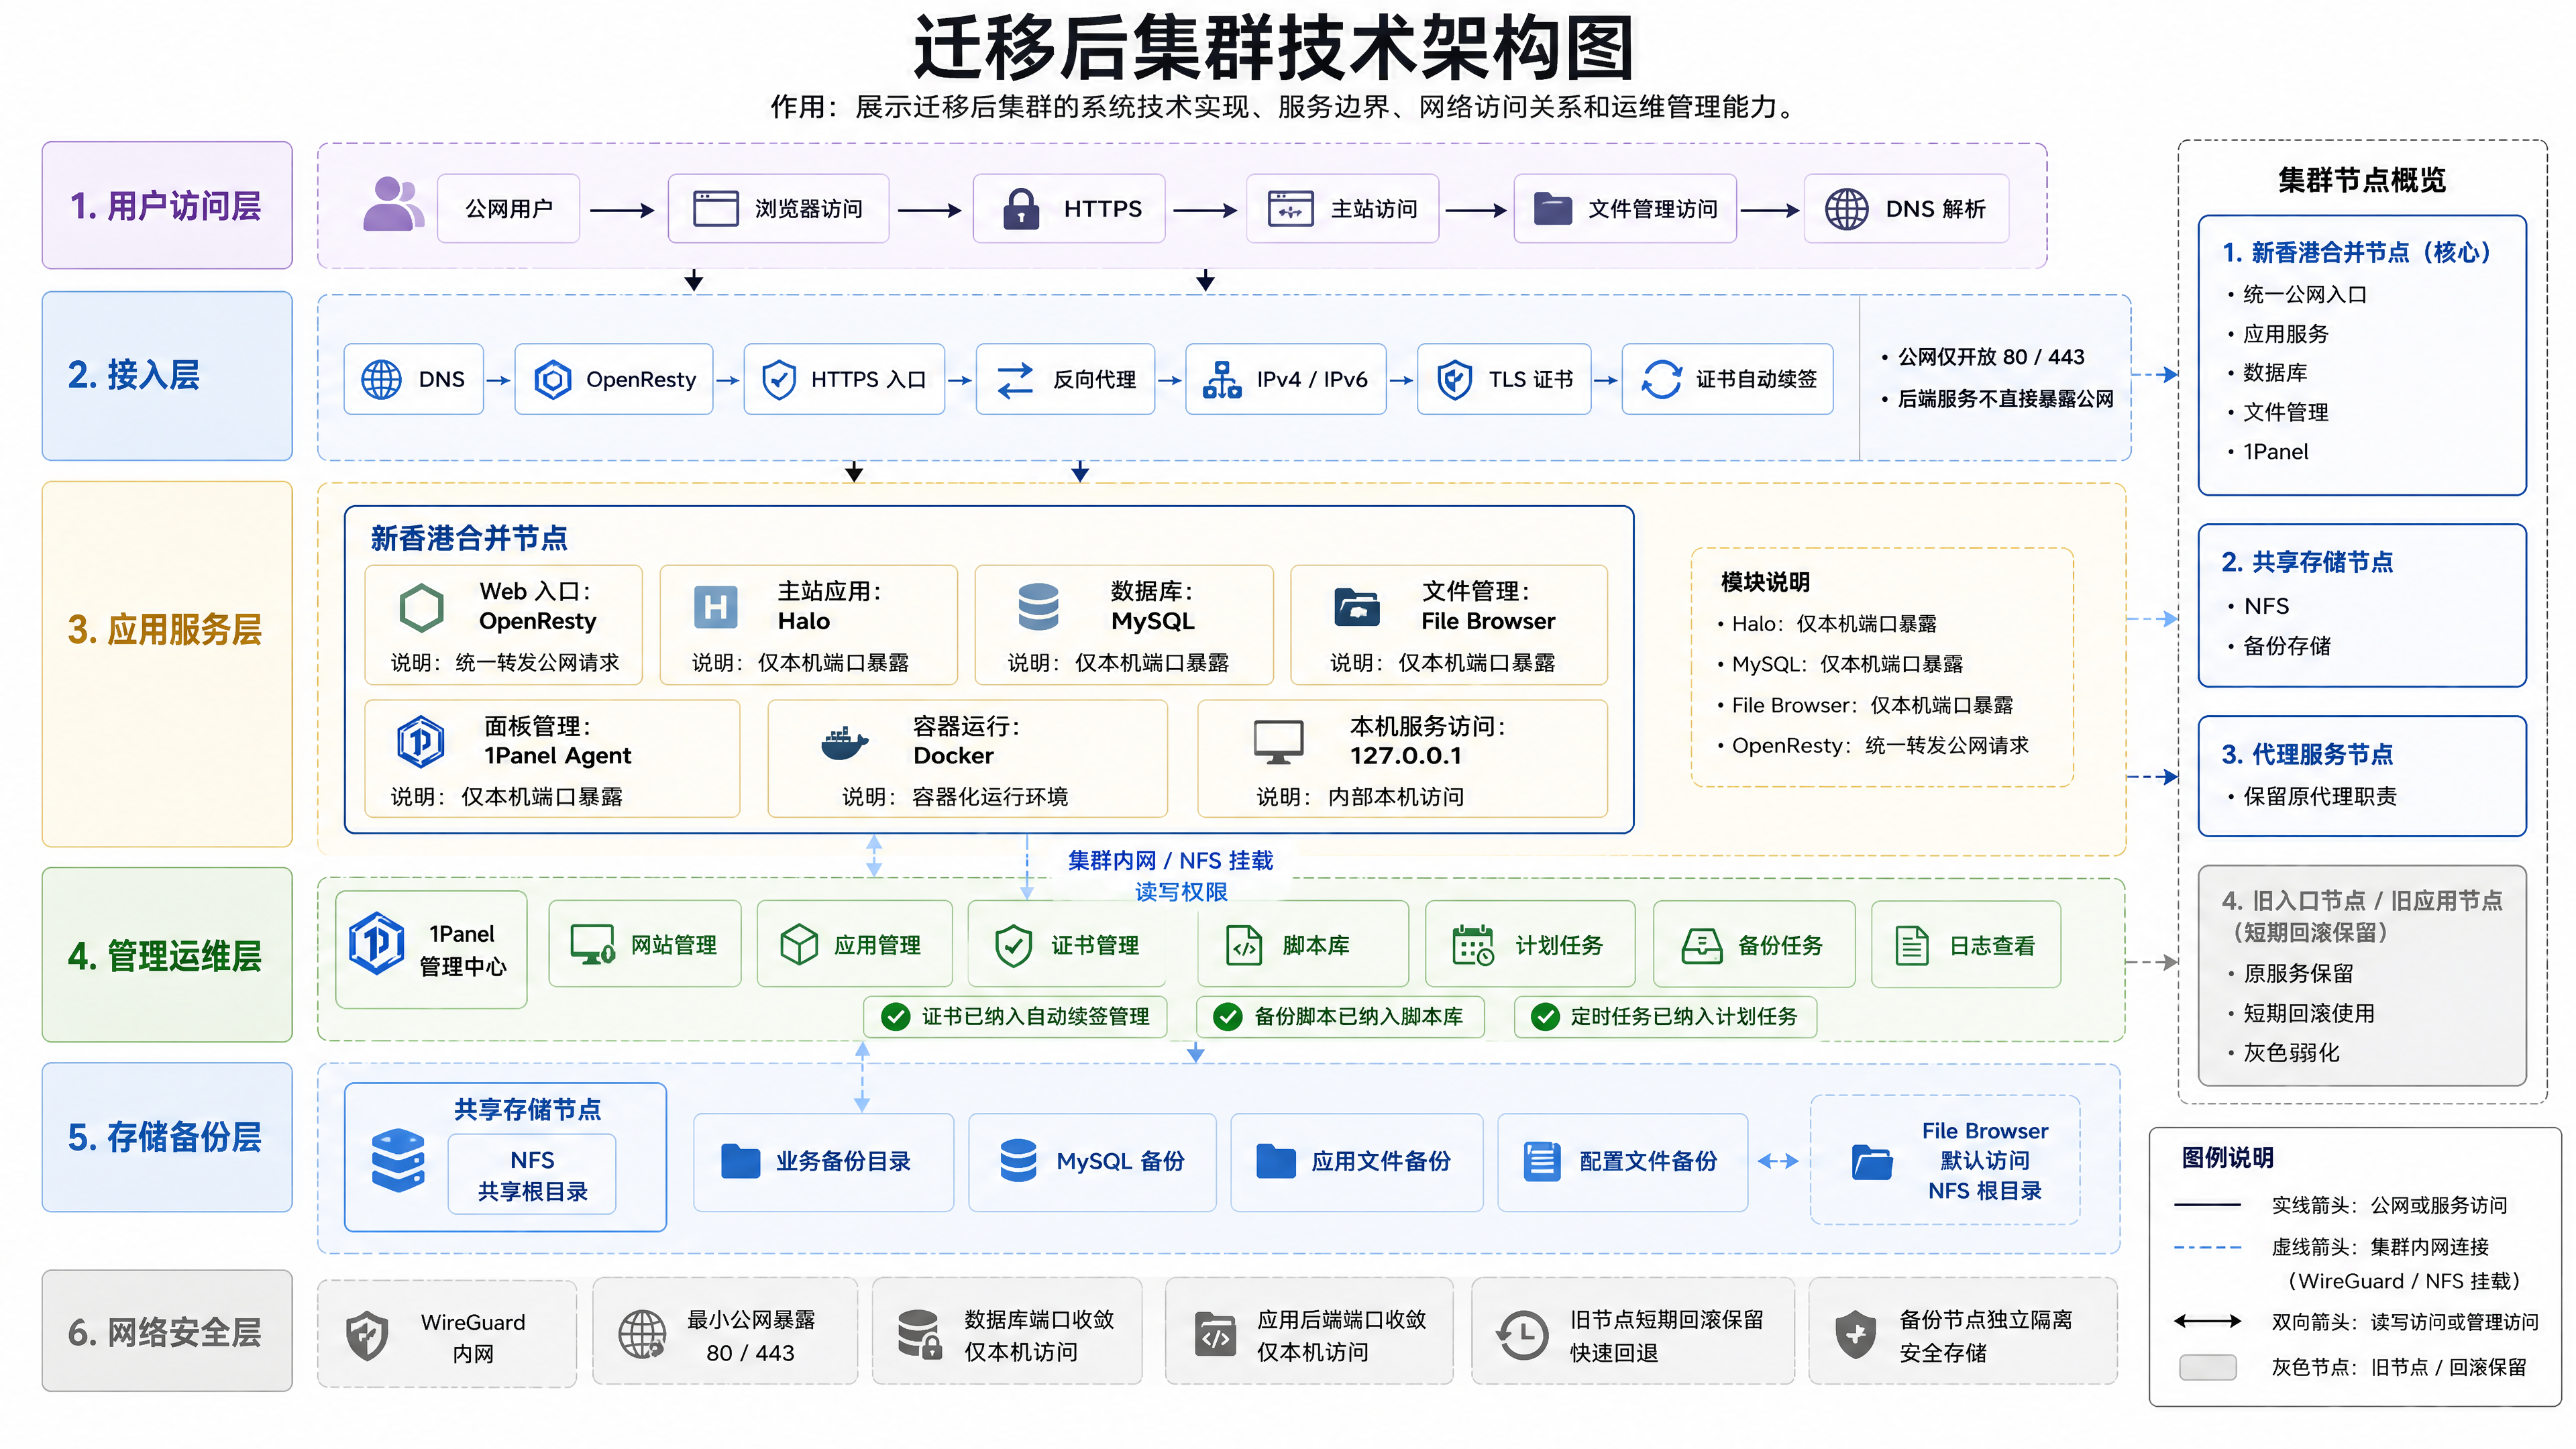Click the MySQL 备份 database icon
This screenshot has width=2576, height=1449.
pos(1018,1161)
